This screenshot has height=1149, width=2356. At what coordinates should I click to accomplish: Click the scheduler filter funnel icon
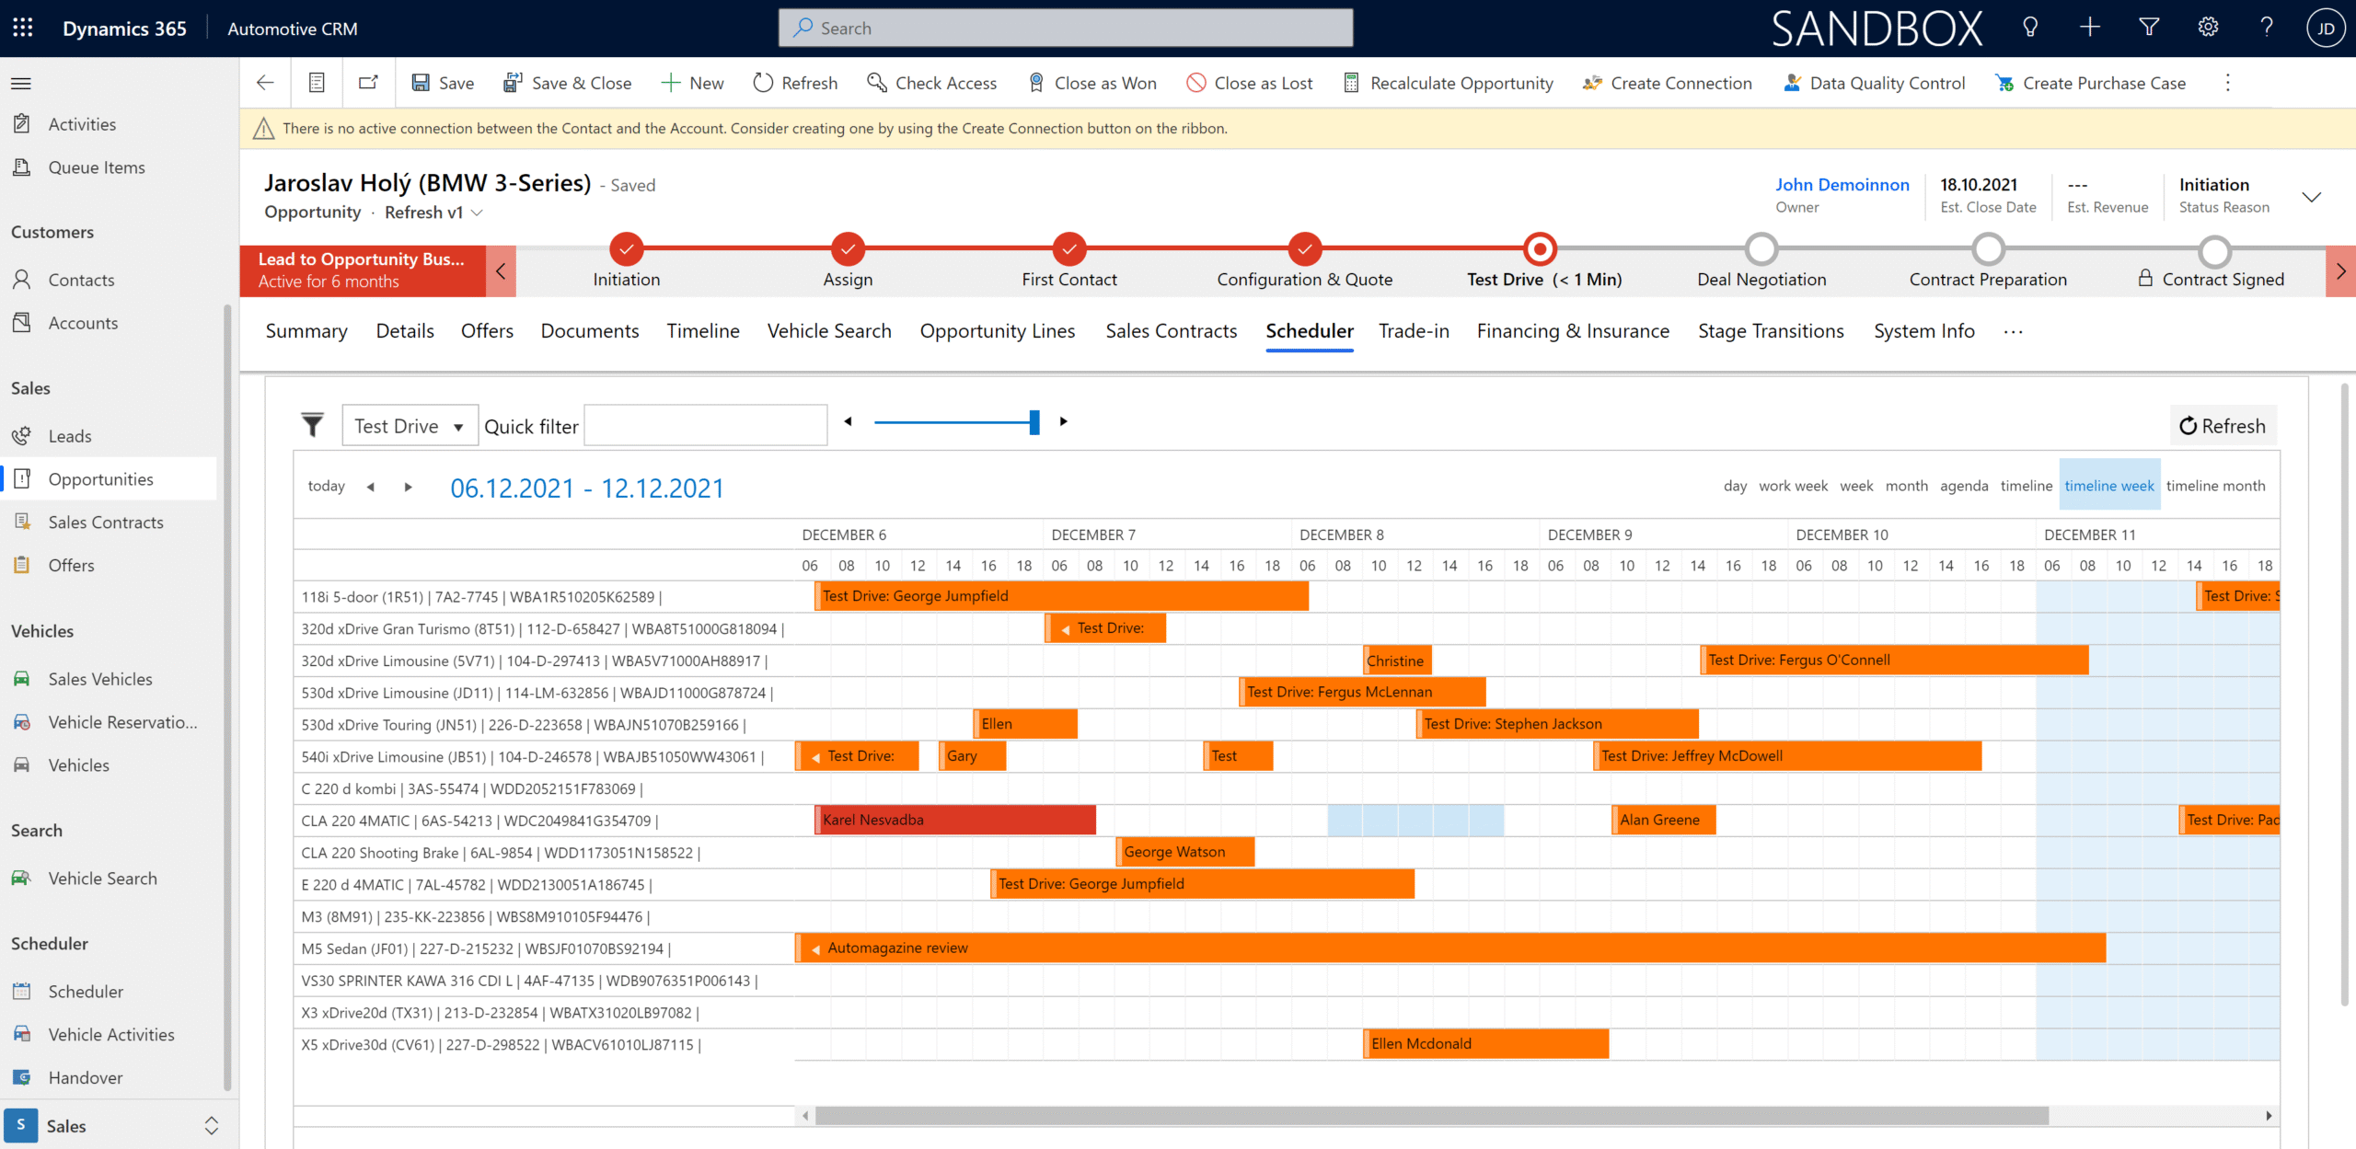(x=312, y=425)
